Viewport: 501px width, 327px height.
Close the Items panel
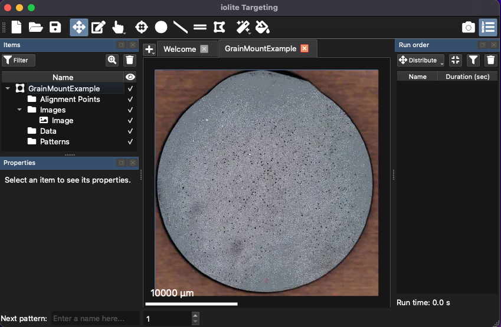[x=133, y=45]
